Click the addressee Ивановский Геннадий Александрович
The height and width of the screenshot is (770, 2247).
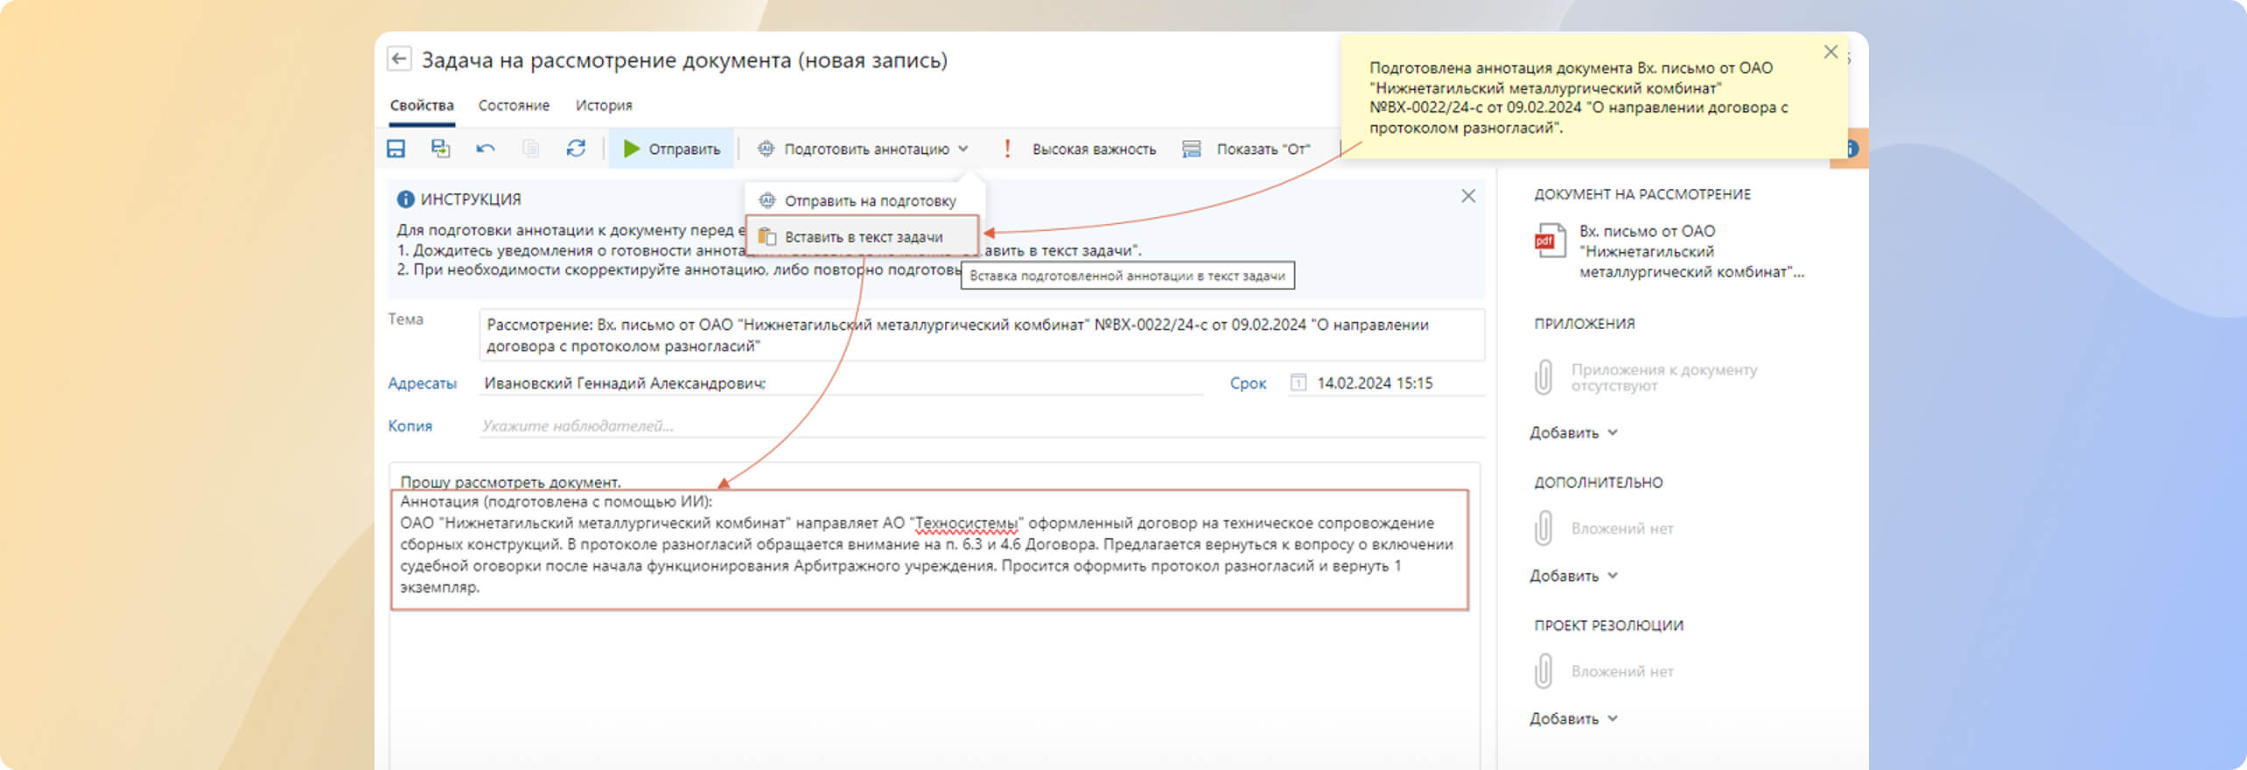pyautogui.click(x=625, y=383)
